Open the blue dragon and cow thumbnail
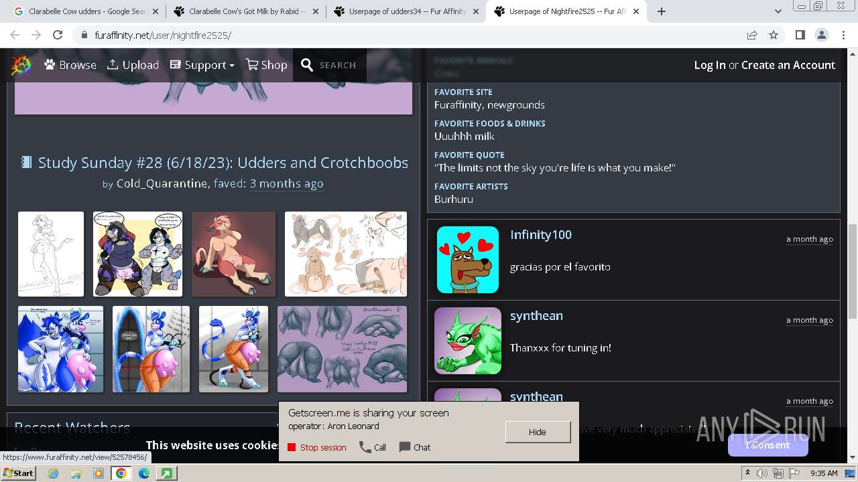 (60, 349)
